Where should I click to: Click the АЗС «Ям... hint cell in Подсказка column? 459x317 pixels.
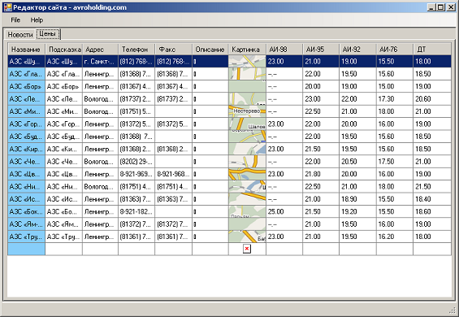[64, 224]
